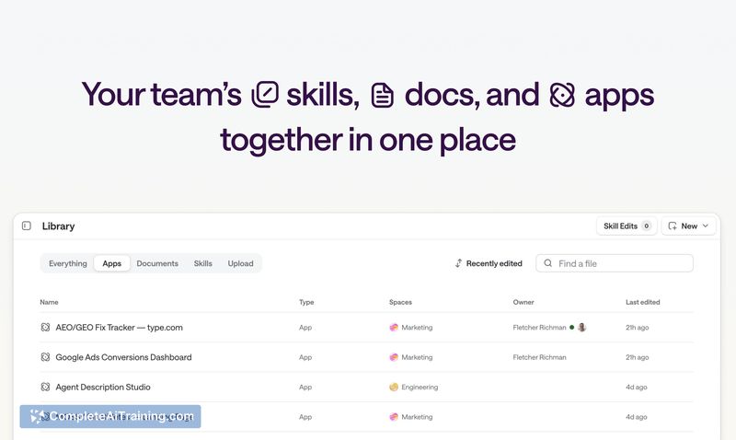Click the skills icon in the headline
Image resolution: width=736 pixels, height=440 pixels.
[x=265, y=95]
